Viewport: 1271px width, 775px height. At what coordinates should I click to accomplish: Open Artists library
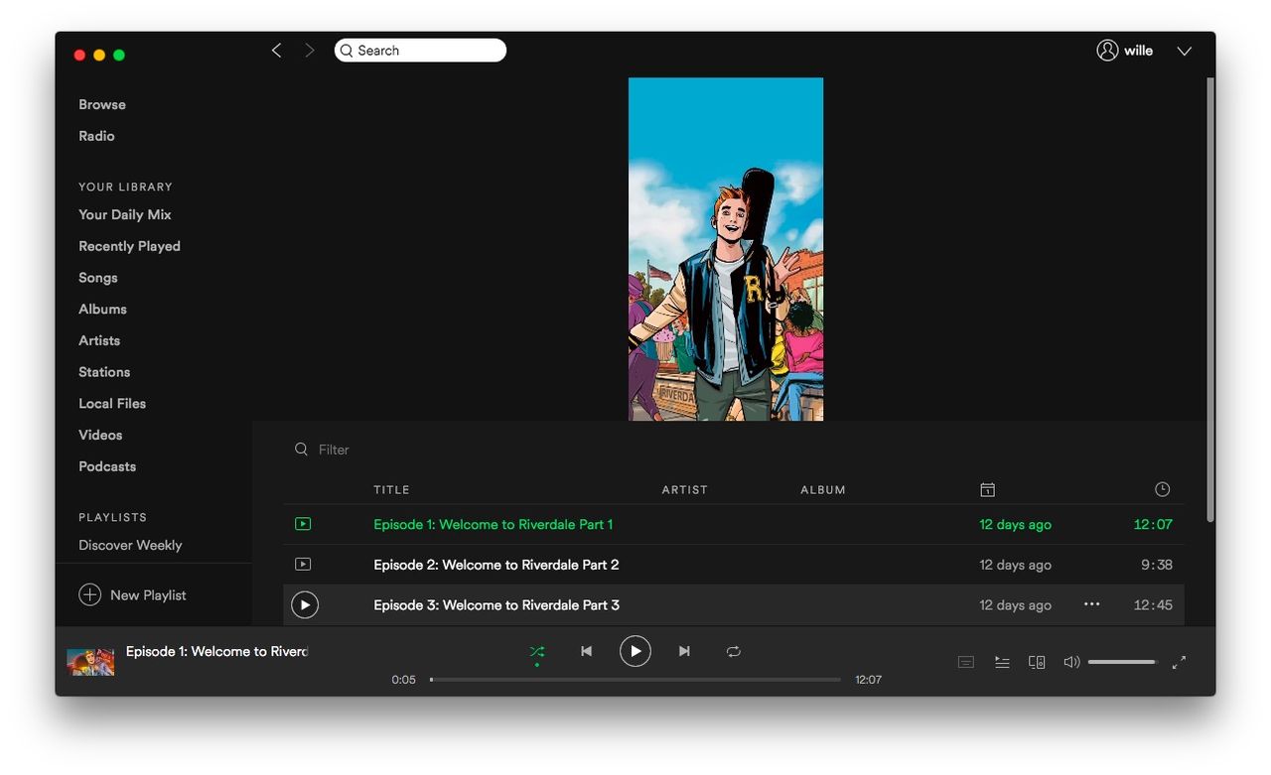point(99,340)
